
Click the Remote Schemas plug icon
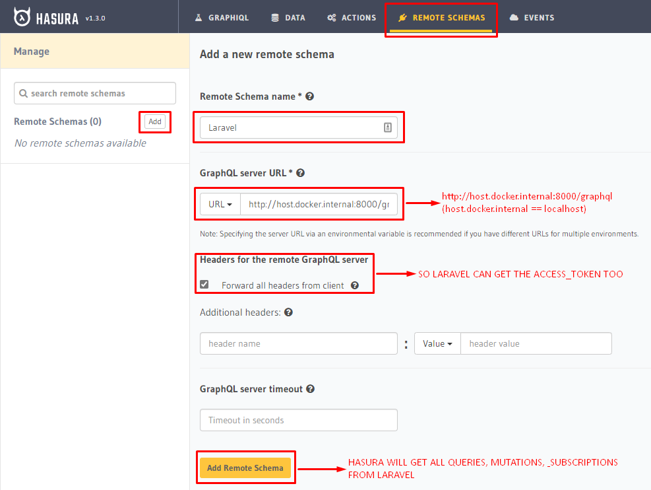(x=402, y=17)
